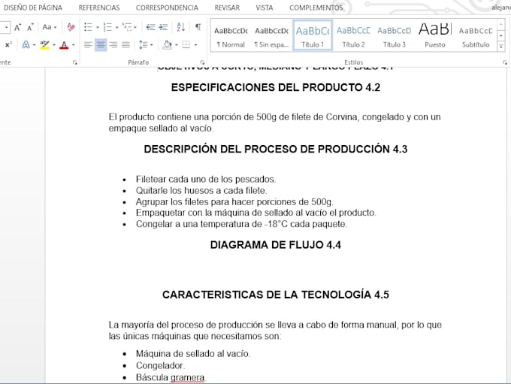Open the Correspondencia tab

(167, 8)
